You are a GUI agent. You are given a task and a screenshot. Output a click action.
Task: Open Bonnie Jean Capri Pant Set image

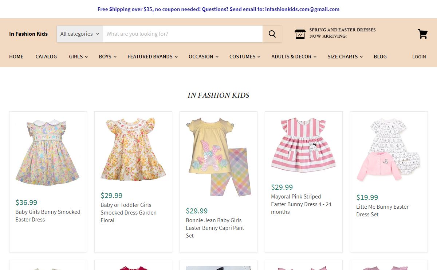click(x=218, y=157)
